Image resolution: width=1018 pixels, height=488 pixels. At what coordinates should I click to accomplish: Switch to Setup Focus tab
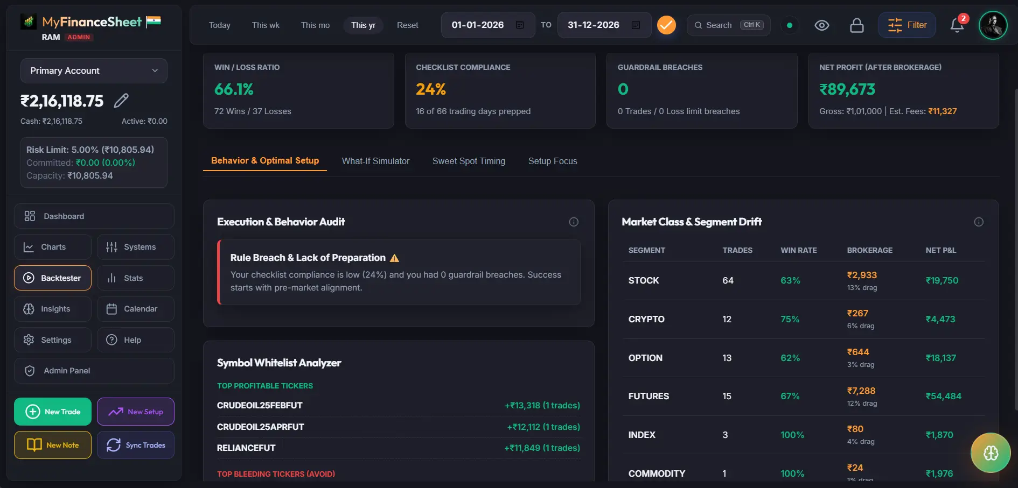pos(553,161)
